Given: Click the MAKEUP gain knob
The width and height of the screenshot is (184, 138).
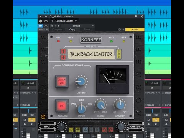Looking at the screenshot, I should pyautogui.click(x=120, y=105).
